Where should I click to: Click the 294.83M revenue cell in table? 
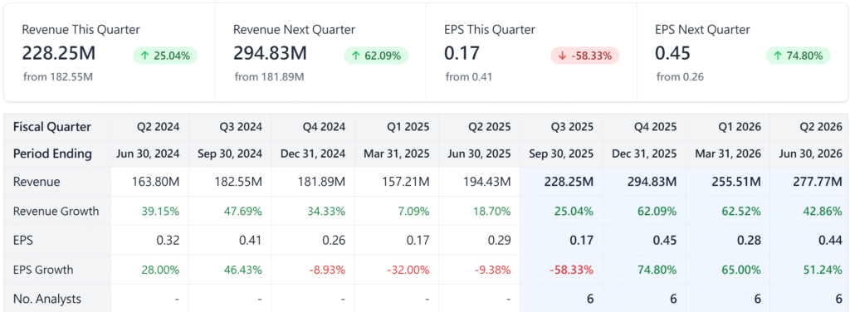pos(643,182)
